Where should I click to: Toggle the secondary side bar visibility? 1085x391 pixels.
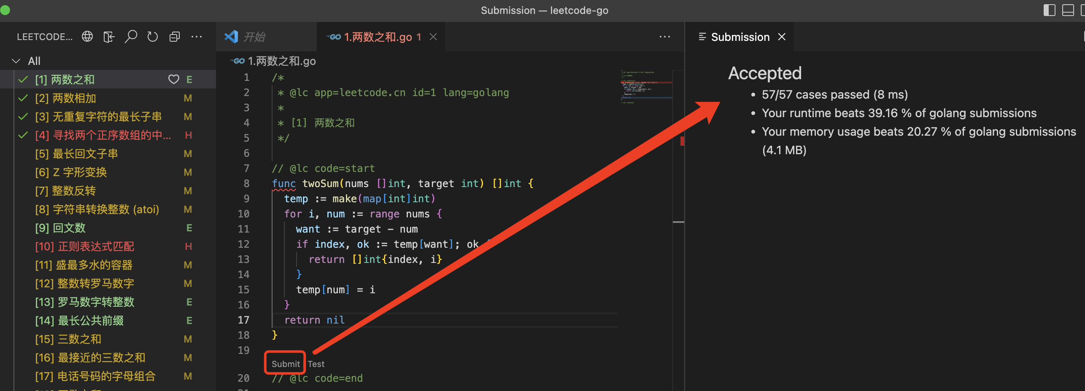[1049, 10]
